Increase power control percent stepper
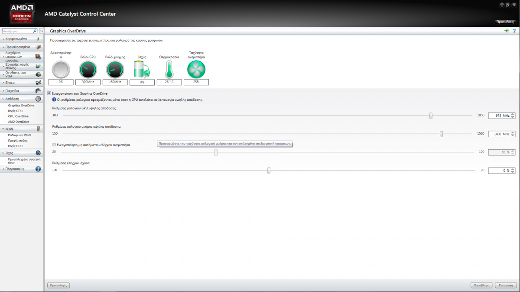The image size is (520, 292). click(x=513, y=169)
